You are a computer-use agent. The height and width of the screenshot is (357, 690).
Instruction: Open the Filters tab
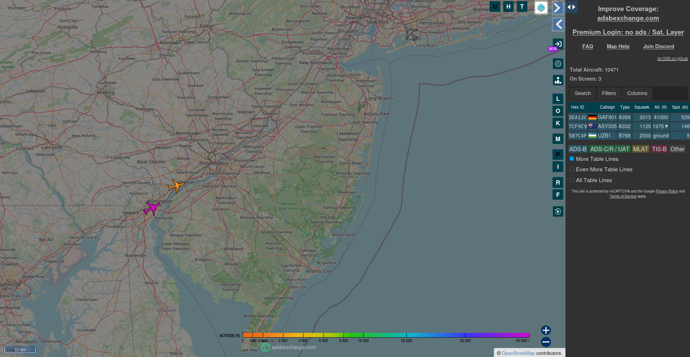coord(609,93)
